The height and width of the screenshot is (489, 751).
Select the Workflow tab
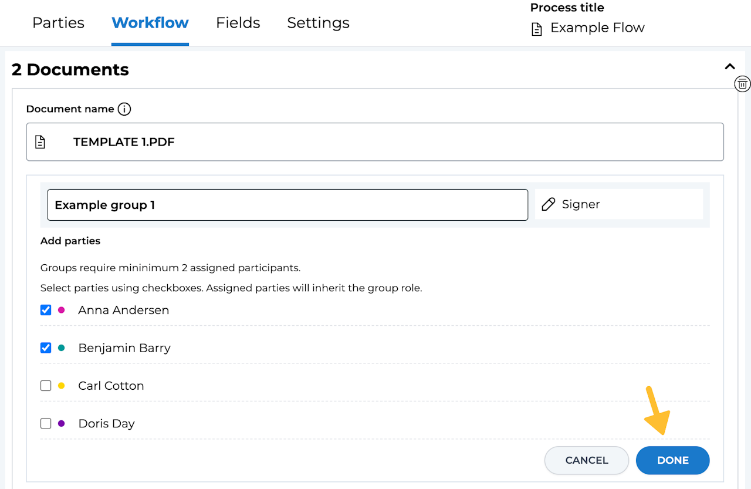(x=150, y=23)
